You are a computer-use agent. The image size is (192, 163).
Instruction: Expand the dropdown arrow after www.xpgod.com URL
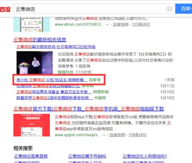[x=104, y=135]
